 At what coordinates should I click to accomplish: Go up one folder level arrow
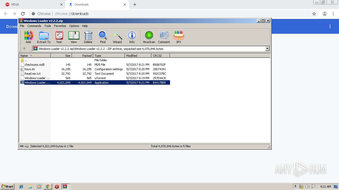tap(24, 49)
